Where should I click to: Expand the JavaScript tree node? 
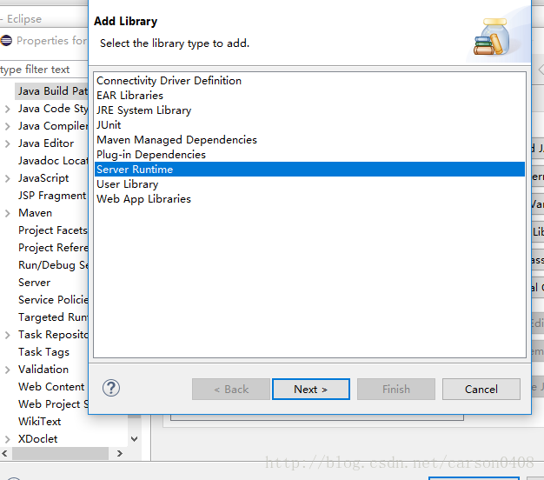click(7, 178)
